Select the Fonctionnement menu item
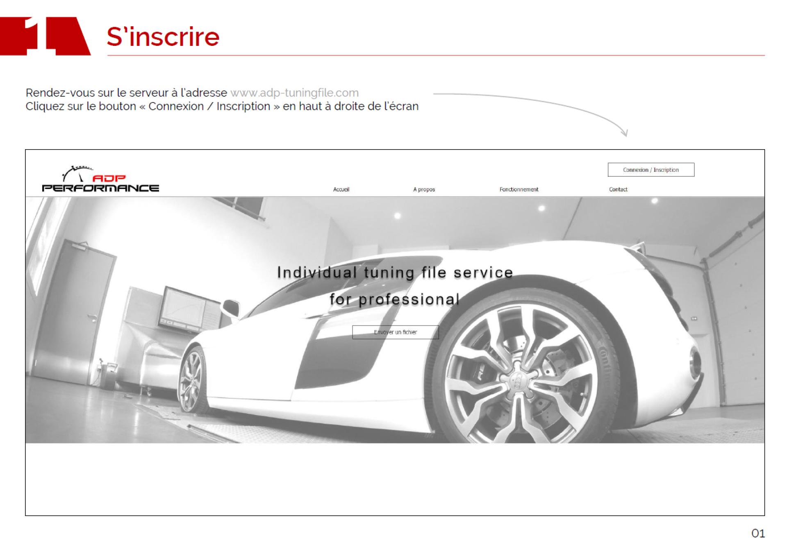 coord(519,189)
